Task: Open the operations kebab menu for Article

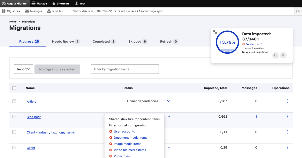Action: [287, 101]
